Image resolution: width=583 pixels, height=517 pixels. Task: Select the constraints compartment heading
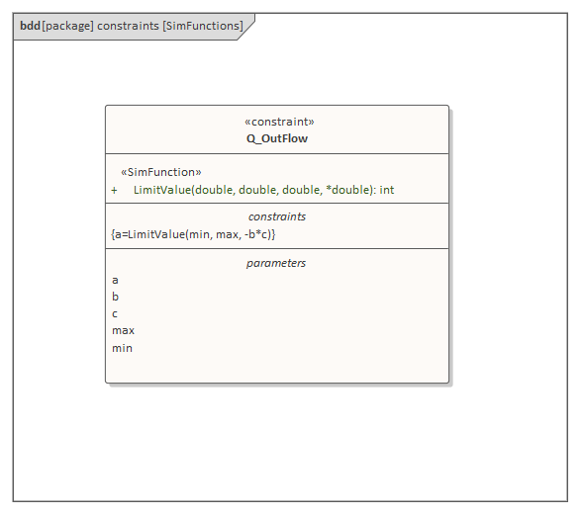pos(277,216)
